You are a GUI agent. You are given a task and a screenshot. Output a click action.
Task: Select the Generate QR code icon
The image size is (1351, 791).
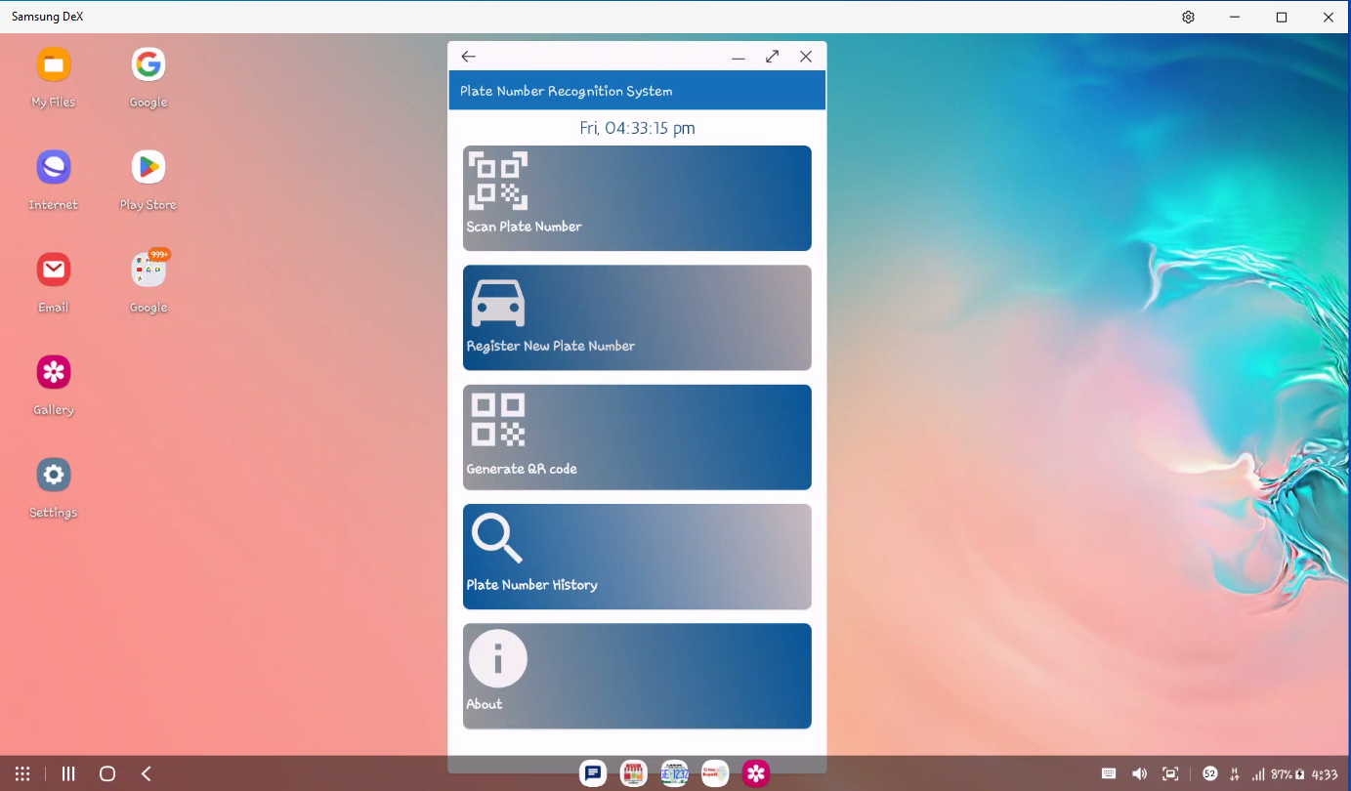498,420
